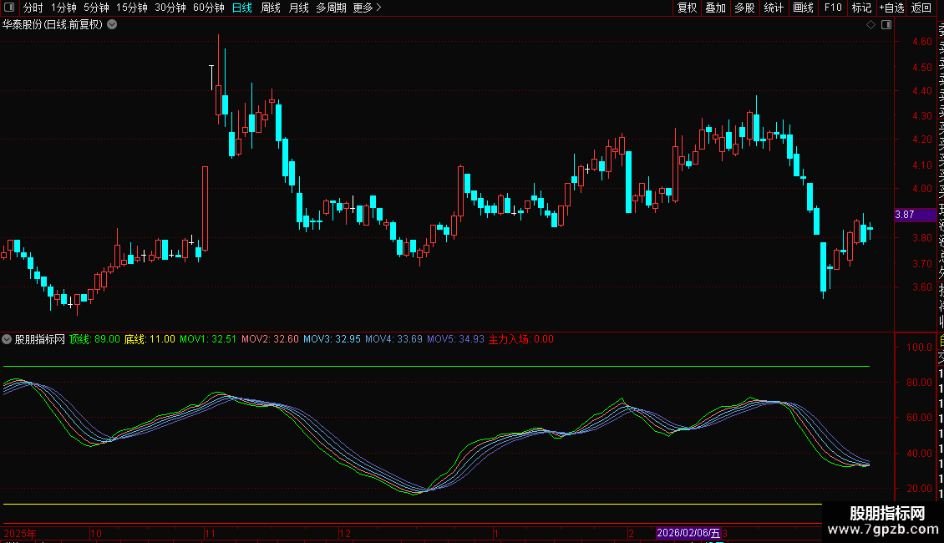Image resolution: width=944 pixels, height=543 pixels.
Task: Click month 11 on the time axis
Action: 210,533
